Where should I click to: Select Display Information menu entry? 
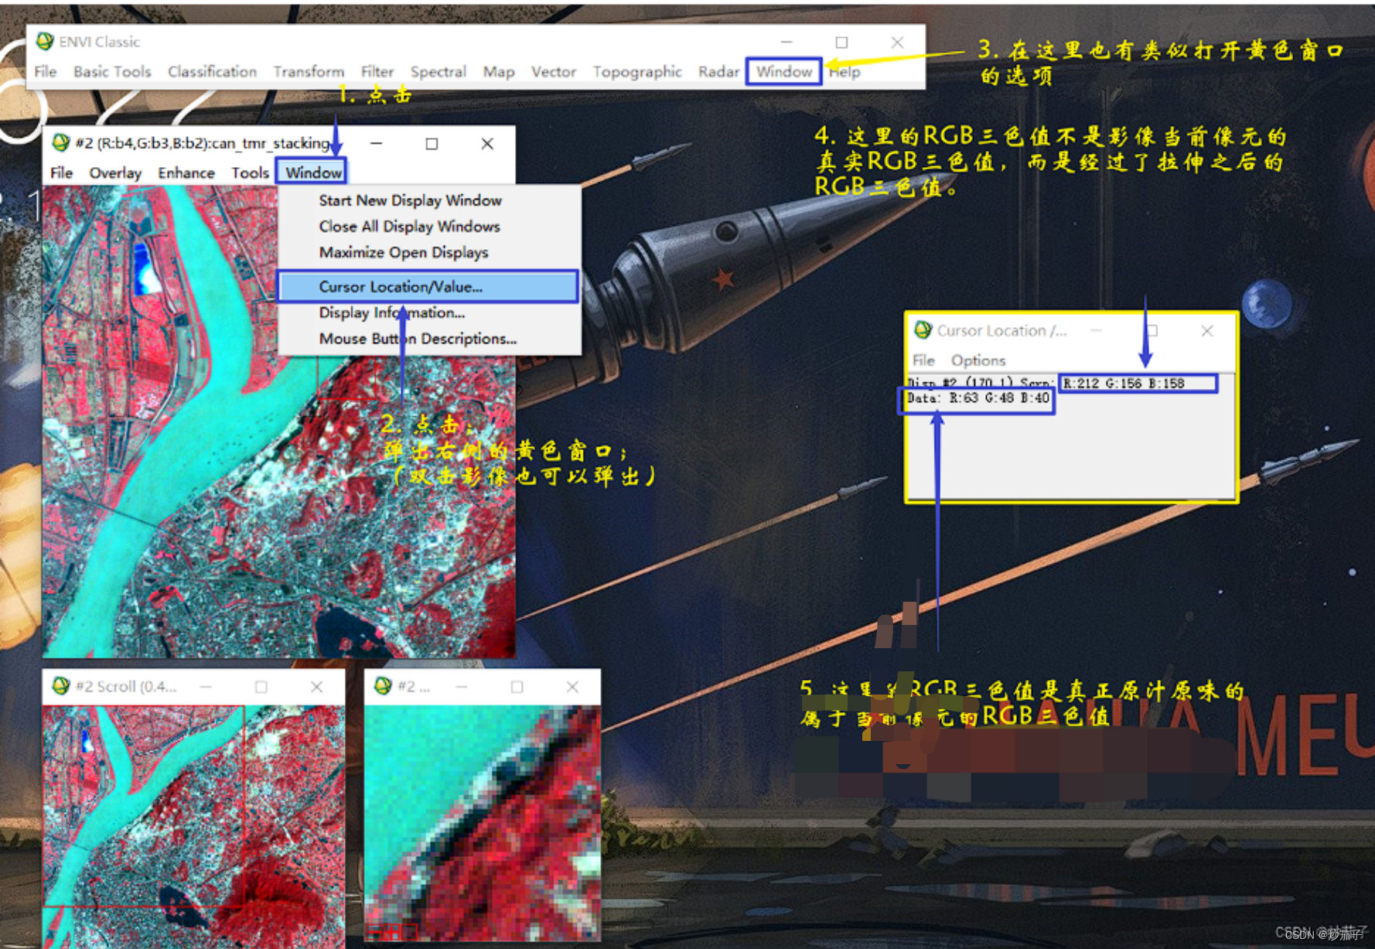[391, 312]
